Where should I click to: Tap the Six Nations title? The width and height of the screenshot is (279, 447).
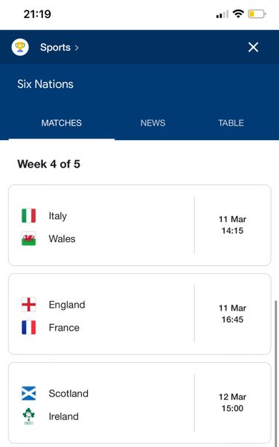coord(45,84)
